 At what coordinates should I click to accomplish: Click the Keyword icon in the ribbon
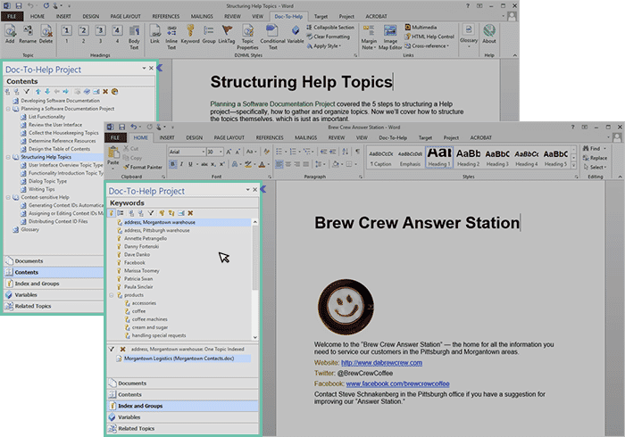coord(190,33)
